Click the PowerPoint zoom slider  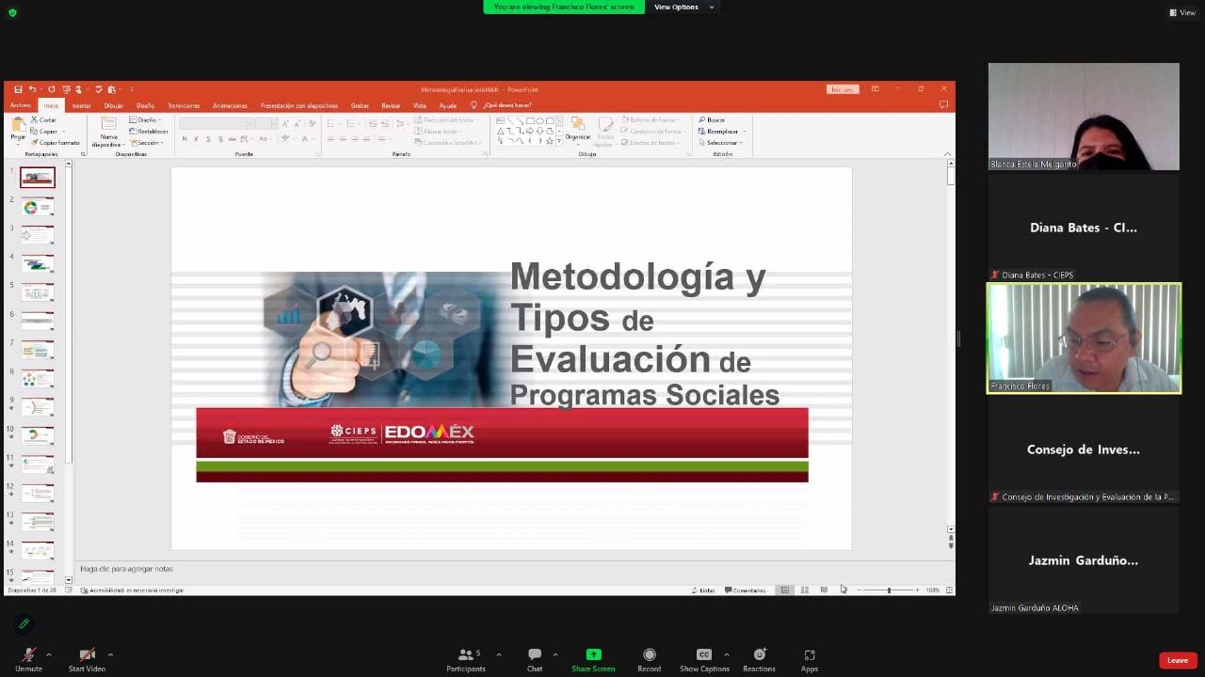pos(889,590)
